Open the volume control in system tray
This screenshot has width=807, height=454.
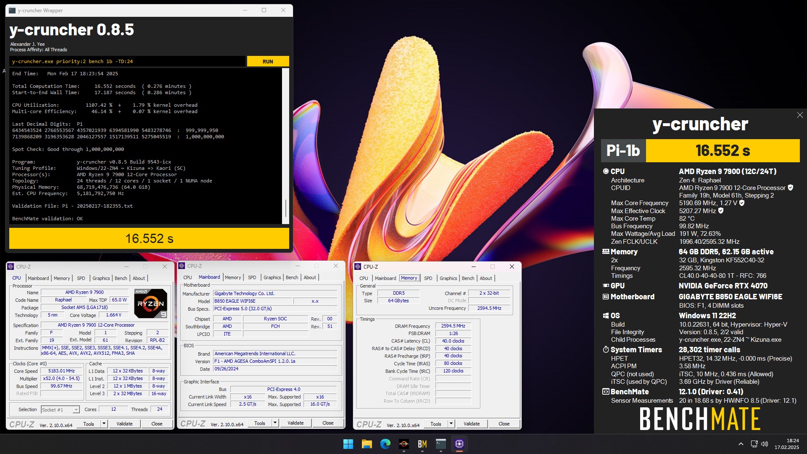[x=765, y=444]
